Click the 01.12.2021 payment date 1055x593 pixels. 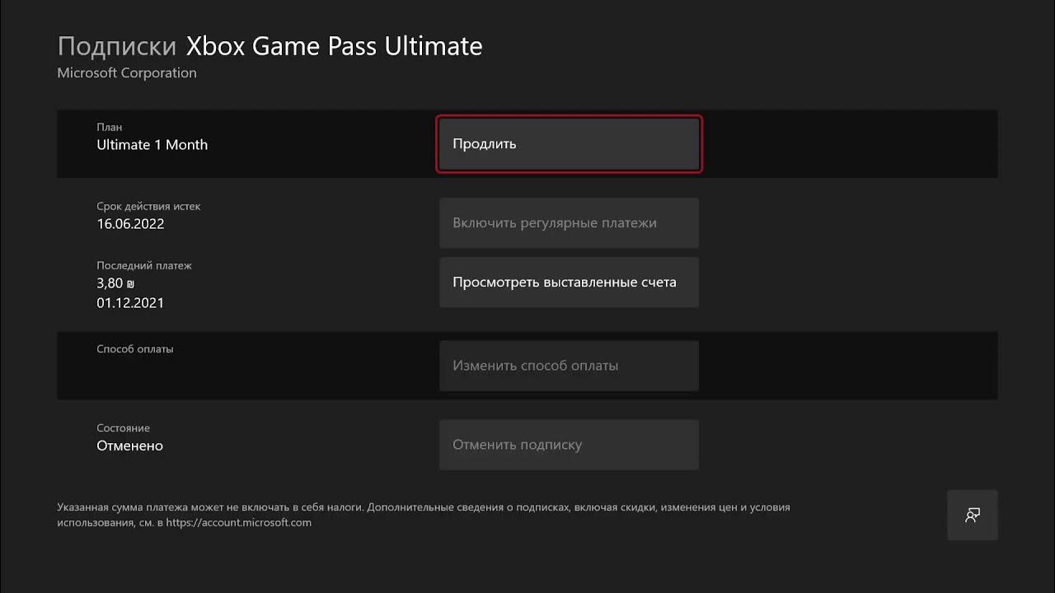pos(130,303)
